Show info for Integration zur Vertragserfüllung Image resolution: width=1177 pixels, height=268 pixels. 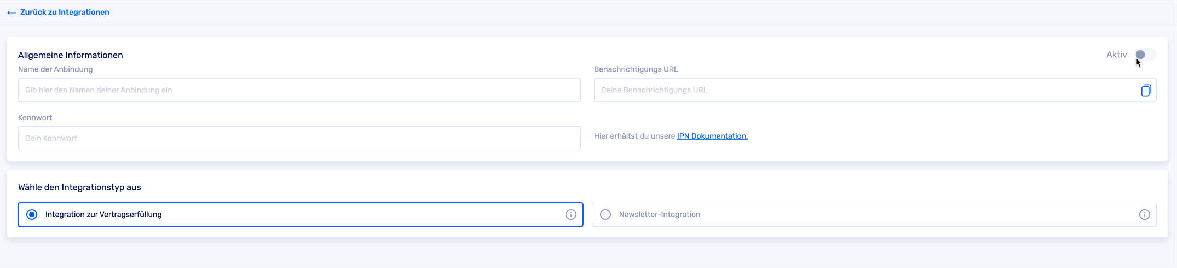(x=570, y=215)
